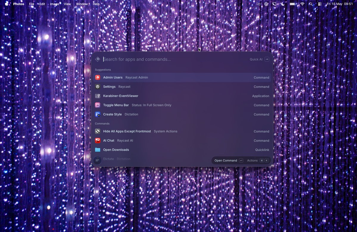
Task: Select the Toggle Menu Bar row title
Action: point(116,105)
